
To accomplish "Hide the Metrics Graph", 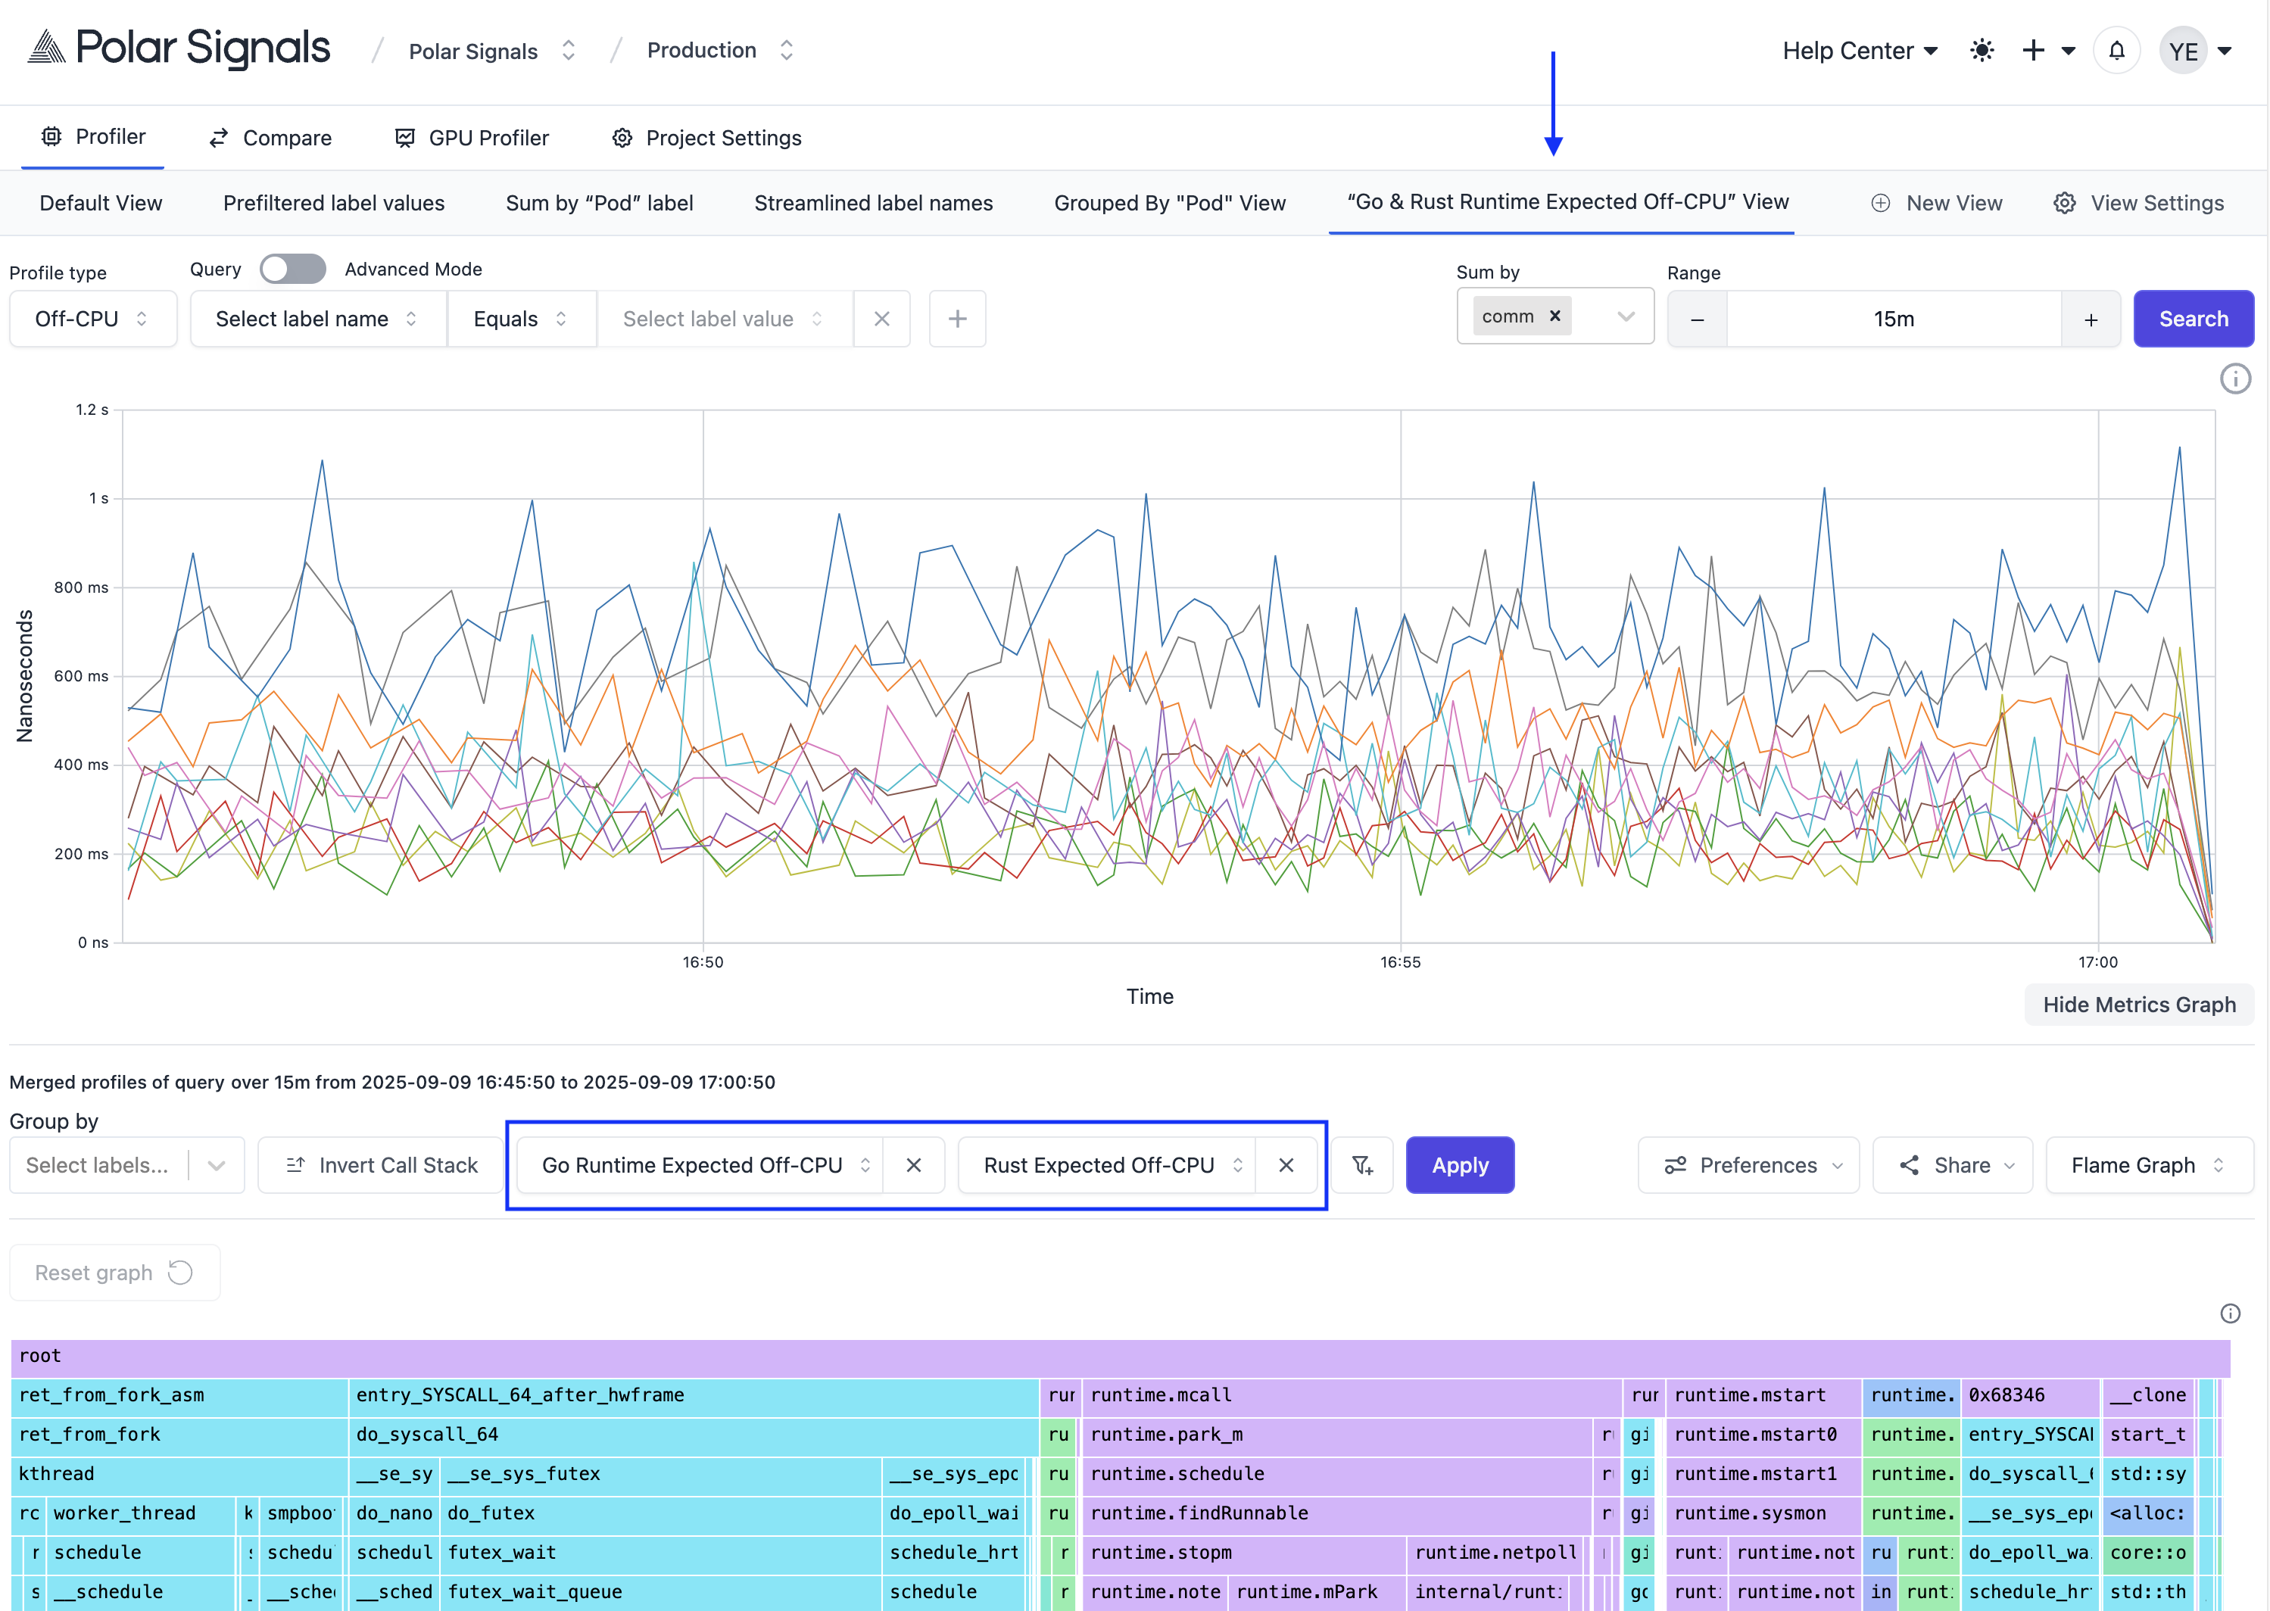I will (2138, 1005).
